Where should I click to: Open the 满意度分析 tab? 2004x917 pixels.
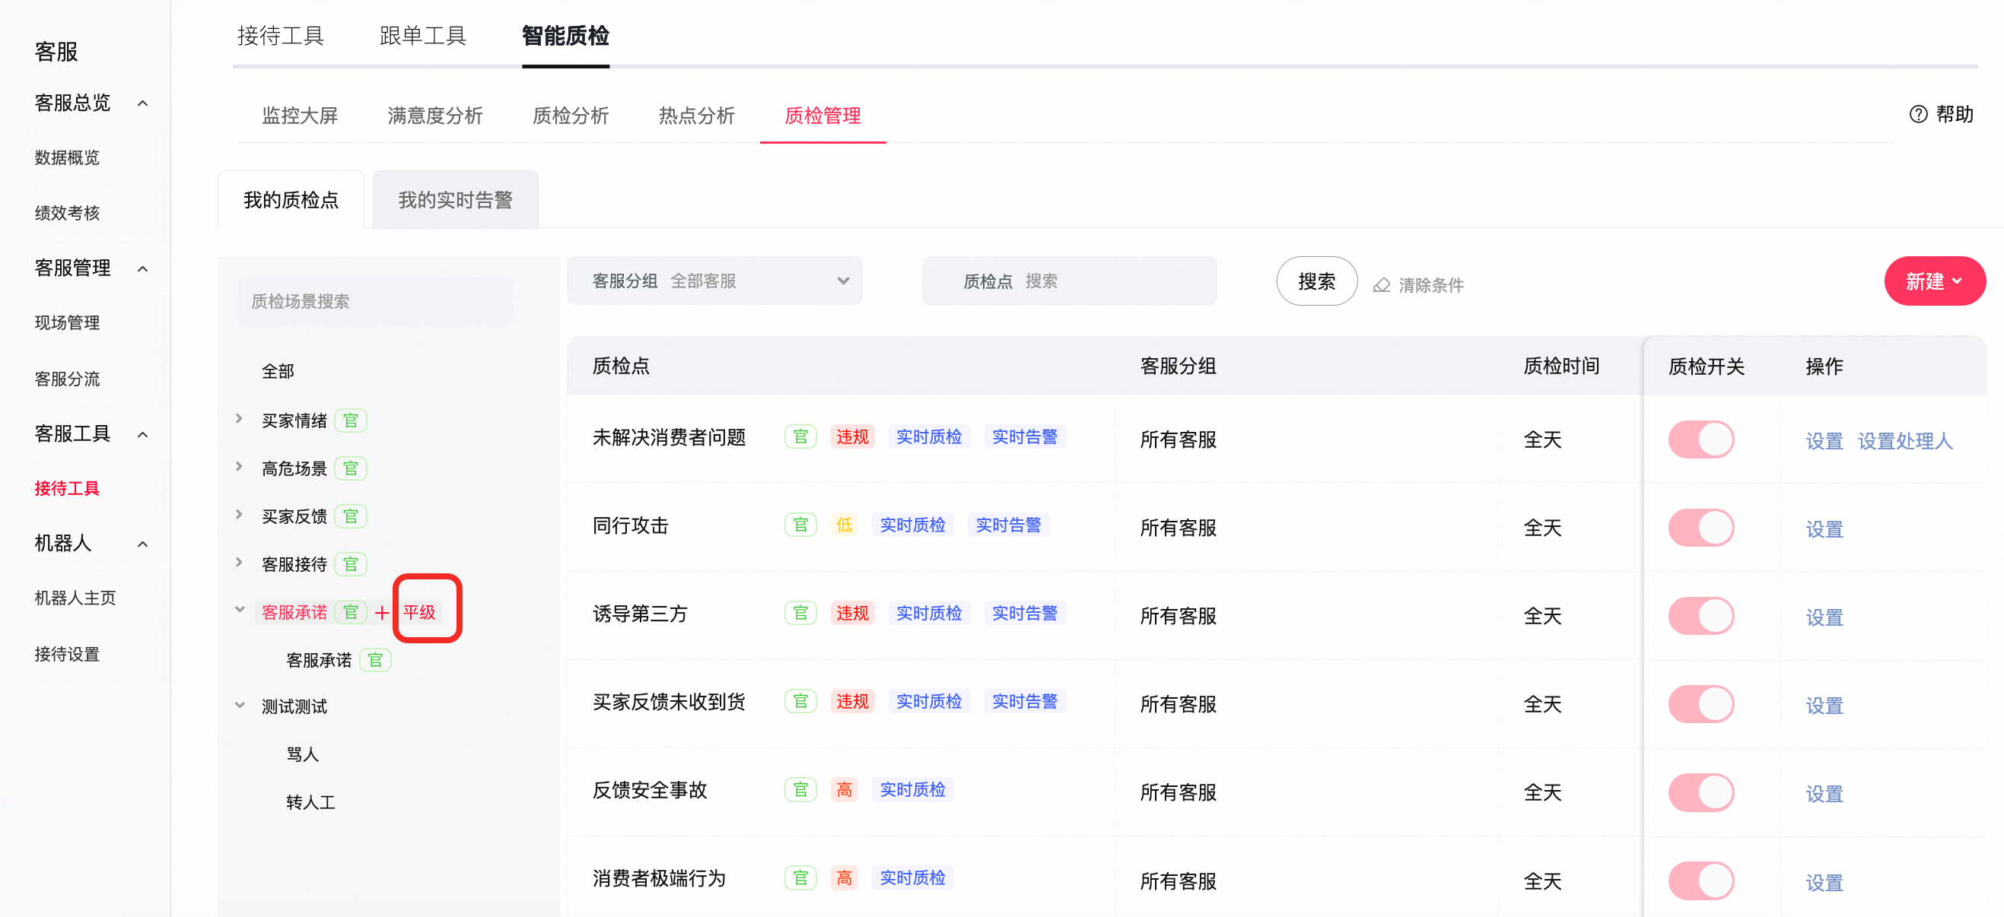[435, 116]
